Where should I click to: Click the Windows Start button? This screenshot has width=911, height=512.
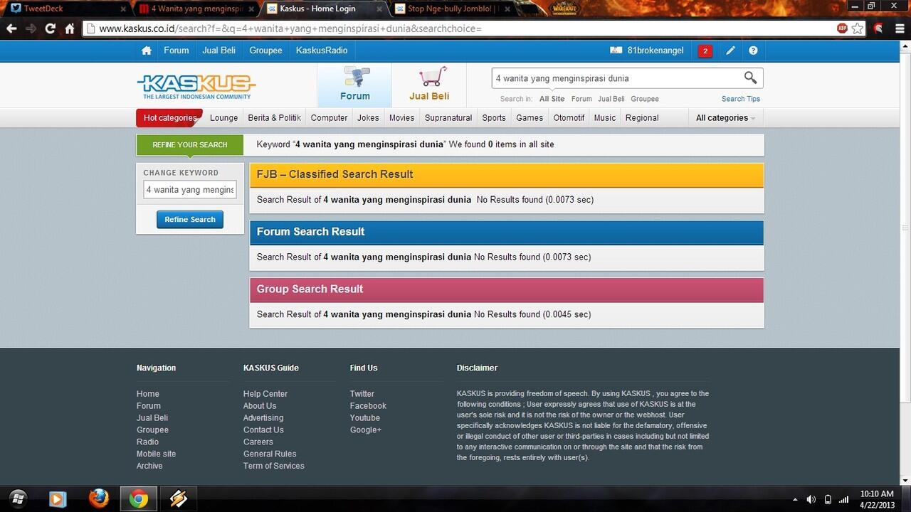tap(18, 498)
